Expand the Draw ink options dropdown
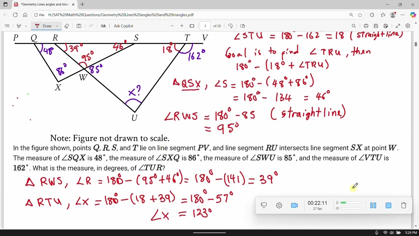 coord(57,26)
